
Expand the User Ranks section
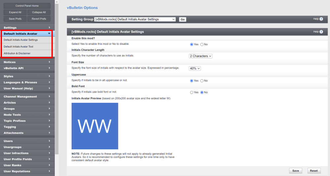point(27,165)
